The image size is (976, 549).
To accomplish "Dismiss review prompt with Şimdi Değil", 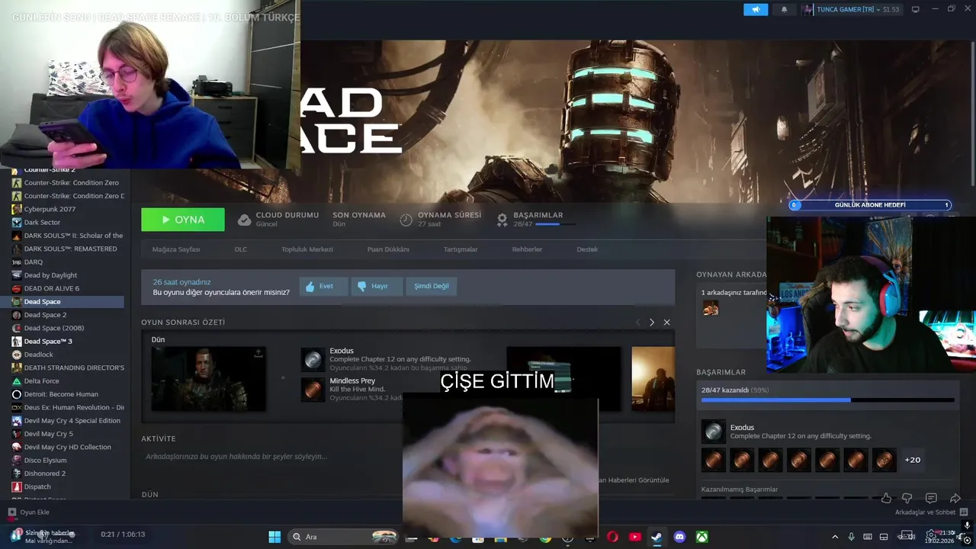I will [x=432, y=287].
